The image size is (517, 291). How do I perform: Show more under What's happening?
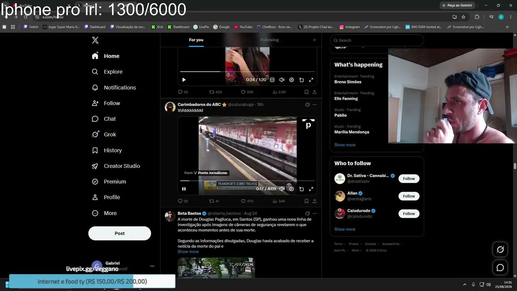[345, 145]
